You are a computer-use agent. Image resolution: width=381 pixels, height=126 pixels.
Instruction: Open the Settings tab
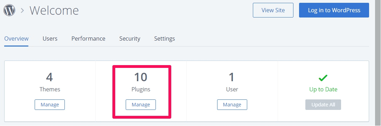(165, 38)
